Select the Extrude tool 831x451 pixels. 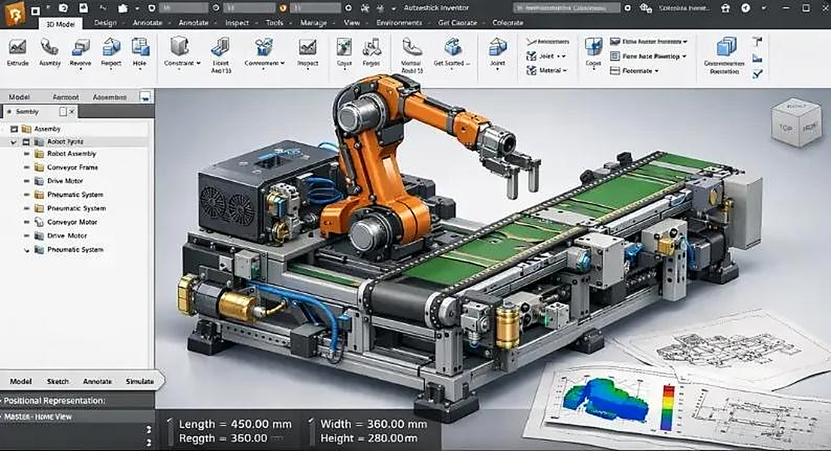pyautogui.click(x=17, y=53)
